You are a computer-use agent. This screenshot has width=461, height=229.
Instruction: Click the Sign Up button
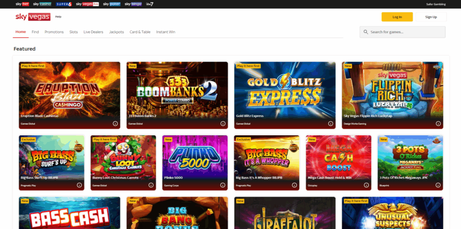431,17
